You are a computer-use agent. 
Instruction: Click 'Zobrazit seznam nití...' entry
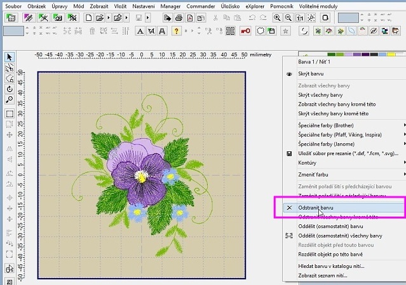coord(323,275)
